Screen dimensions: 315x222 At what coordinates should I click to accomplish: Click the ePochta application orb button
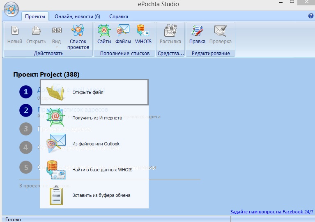pyautogui.click(x=11, y=9)
